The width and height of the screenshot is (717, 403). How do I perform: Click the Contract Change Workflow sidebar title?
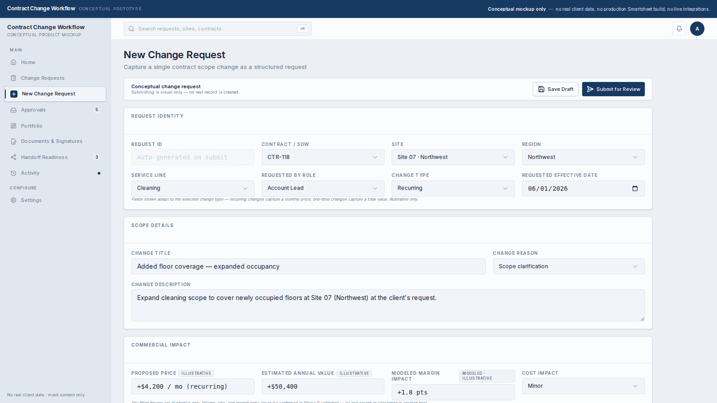46,27
